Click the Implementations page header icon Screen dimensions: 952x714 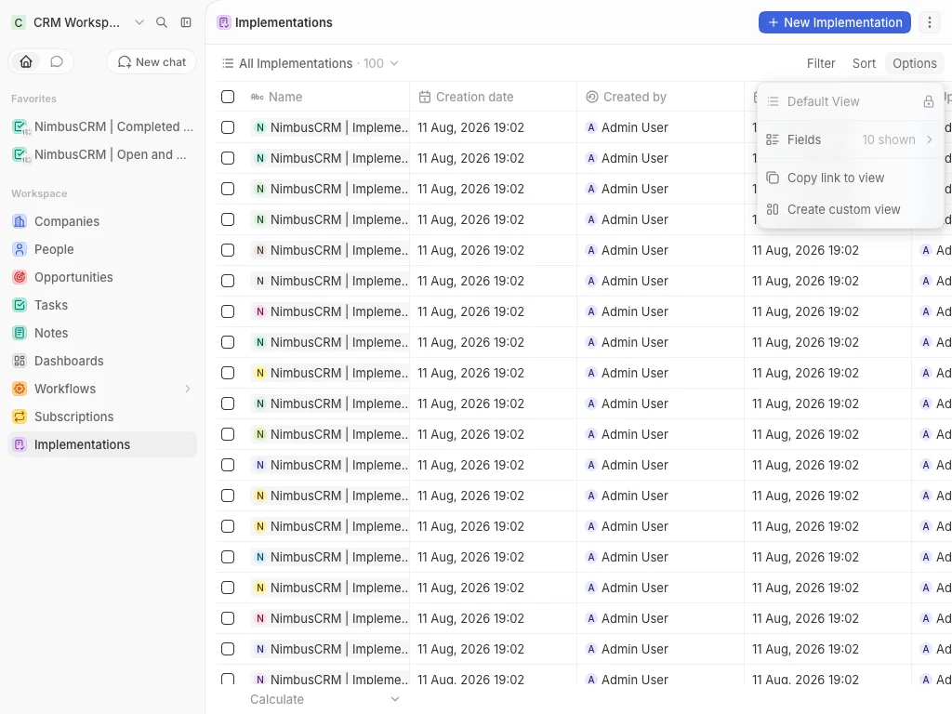click(x=223, y=22)
